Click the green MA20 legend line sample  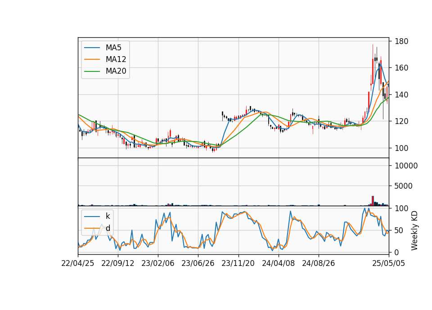[x=92, y=71]
